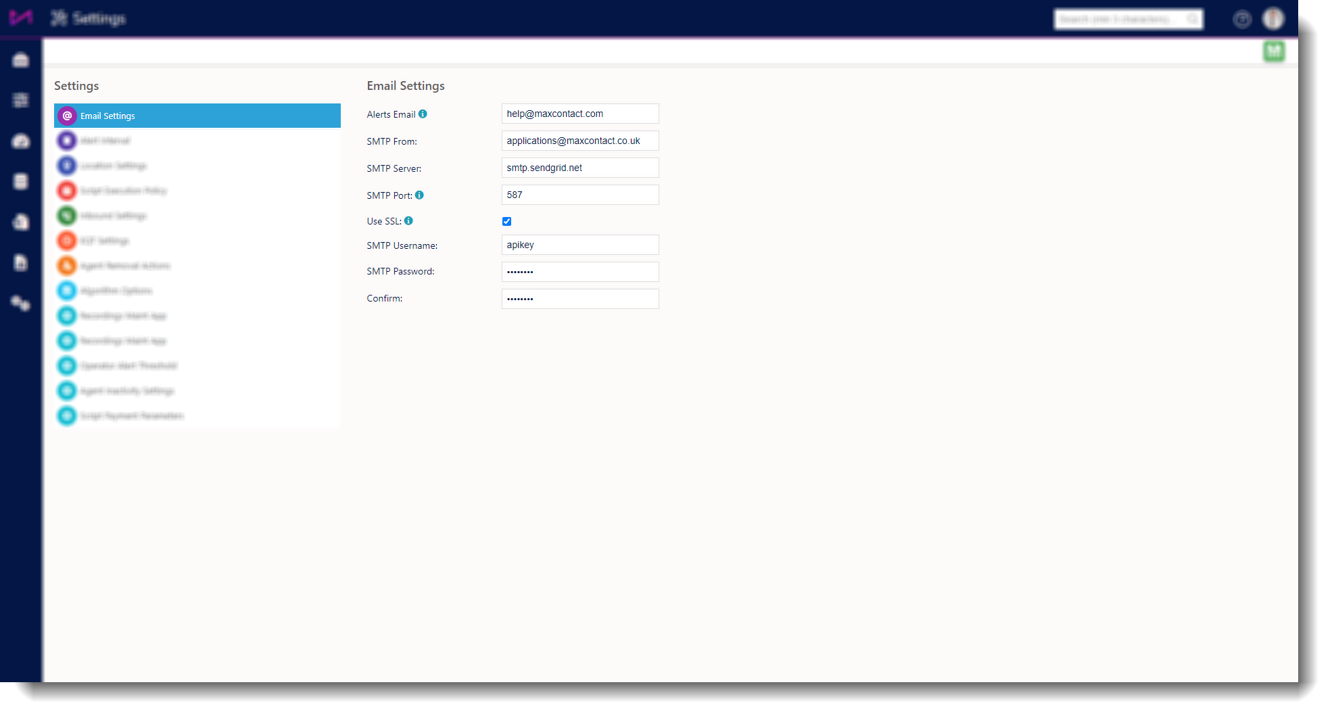Open the help icon in the top bar
This screenshot has height=716, width=1332.
point(1242,19)
